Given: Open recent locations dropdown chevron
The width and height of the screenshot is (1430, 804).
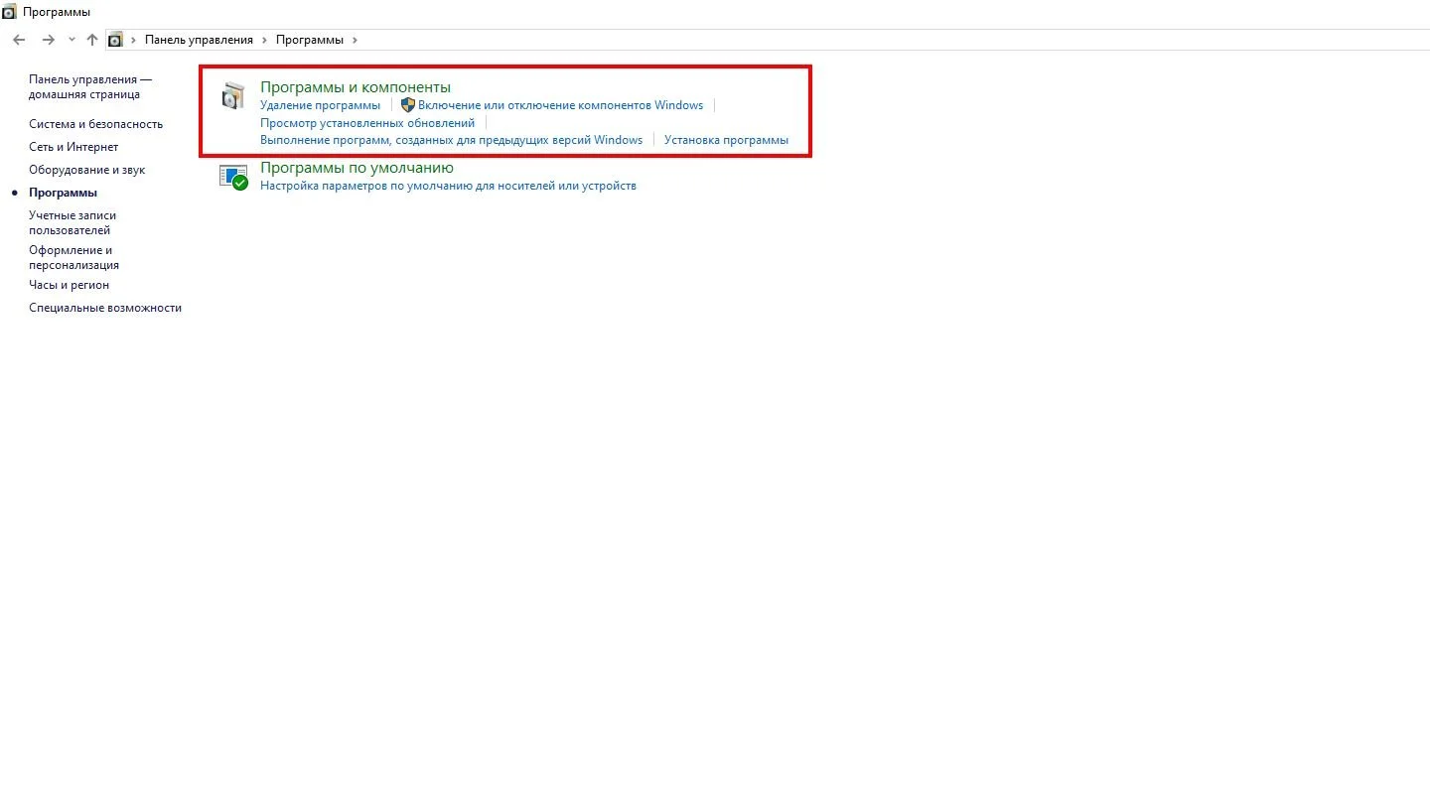Looking at the screenshot, I should 71,40.
